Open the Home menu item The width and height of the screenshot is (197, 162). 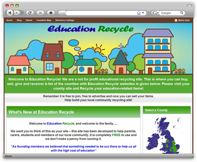point(9,20)
